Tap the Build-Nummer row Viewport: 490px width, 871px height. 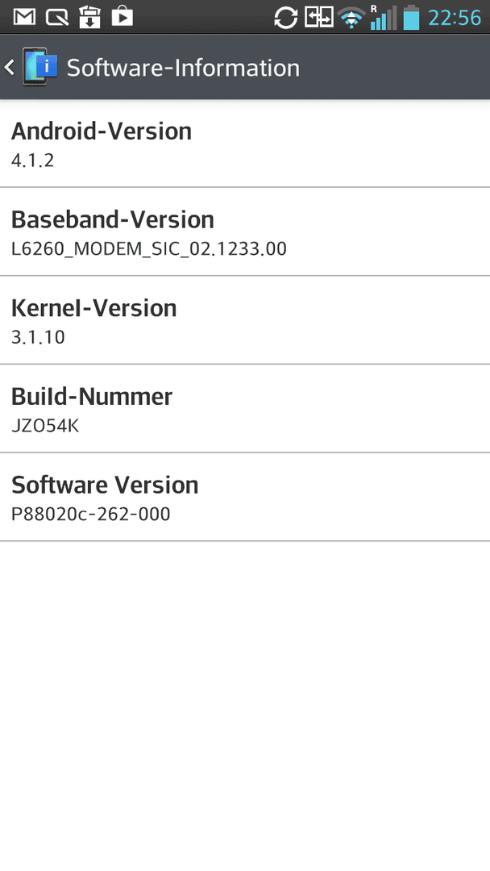[245, 409]
